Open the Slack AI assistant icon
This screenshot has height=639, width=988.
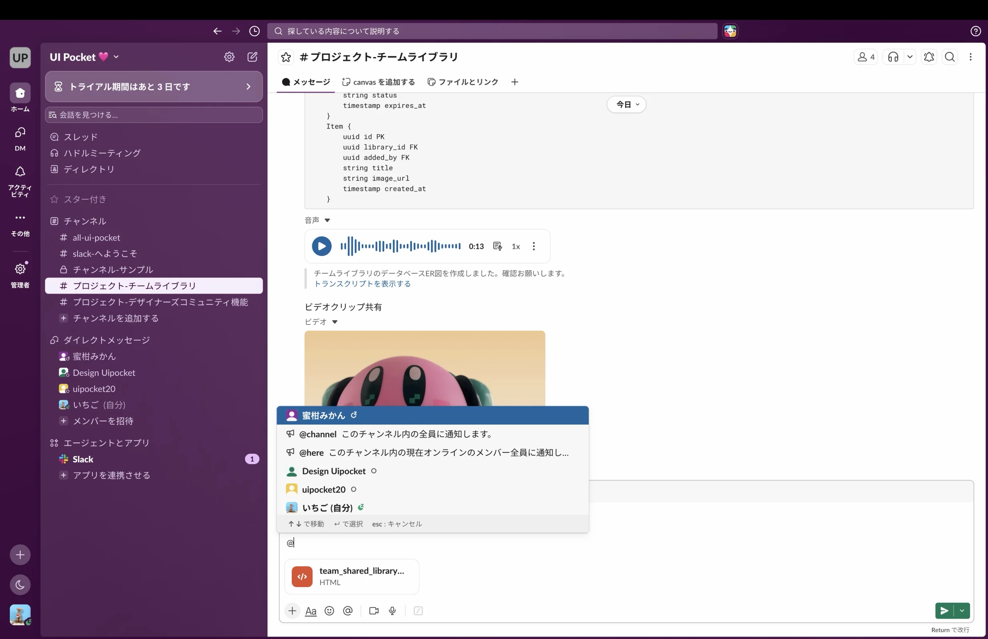click(730, 31)
